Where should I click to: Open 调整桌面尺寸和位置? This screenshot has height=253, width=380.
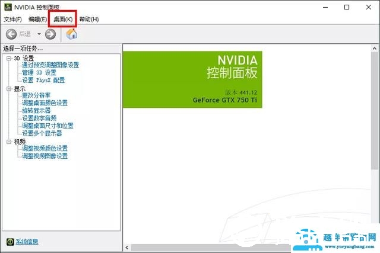point(47,126)
